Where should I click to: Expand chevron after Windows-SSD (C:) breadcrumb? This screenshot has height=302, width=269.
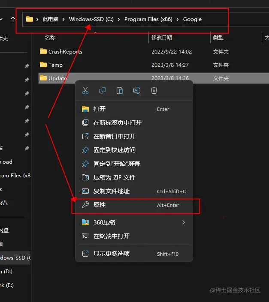(119, 19)
